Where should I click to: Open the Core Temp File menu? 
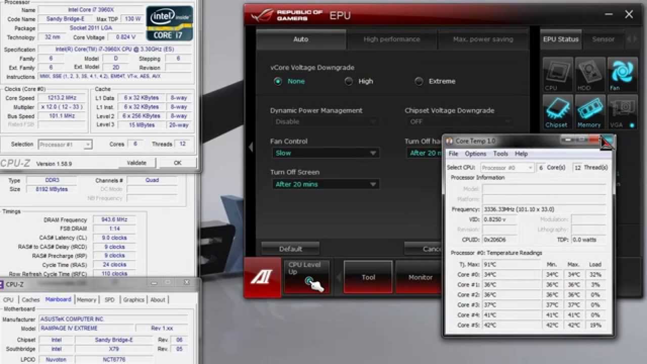pyautogui.click(x=453, y=154)
